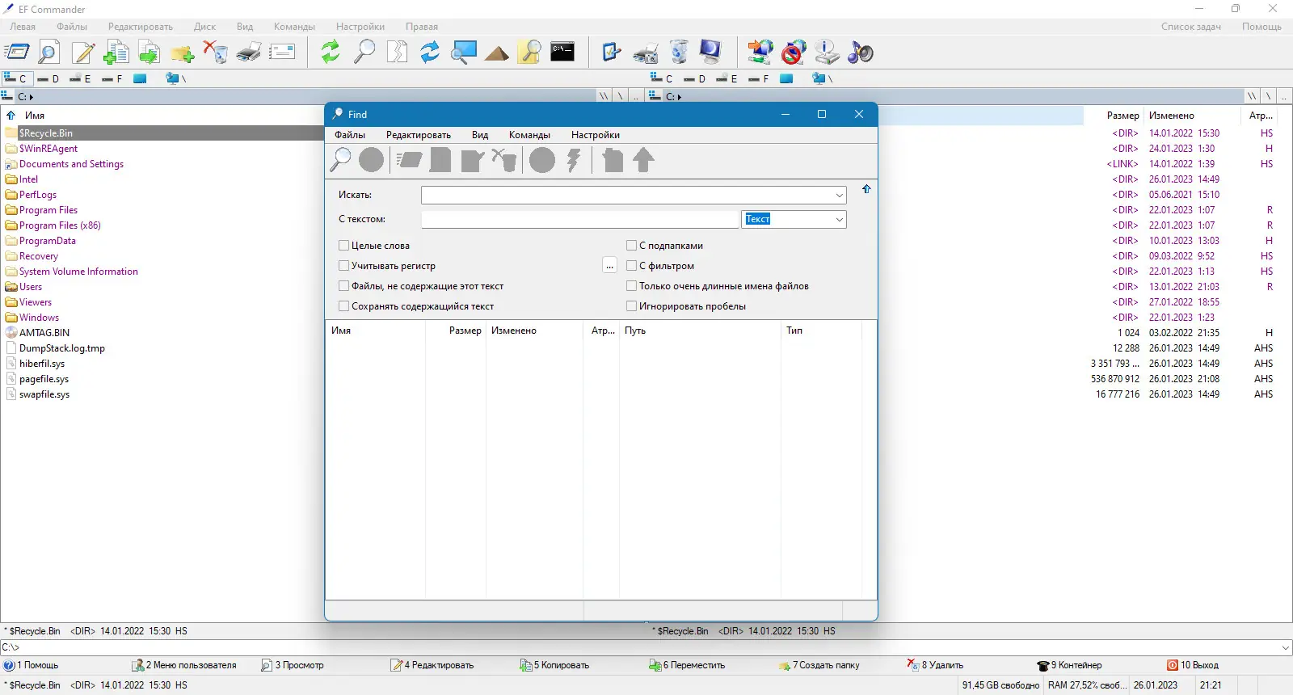The height and width of the screenshot is (695, 1293).
Task: Click the blue synchronize arrows icon
Action: coord(430,53)
